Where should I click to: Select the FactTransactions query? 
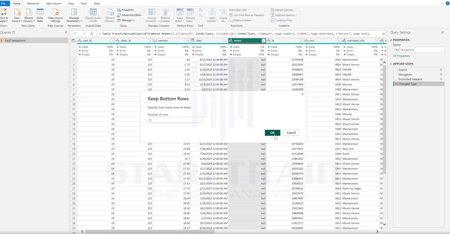34,40
